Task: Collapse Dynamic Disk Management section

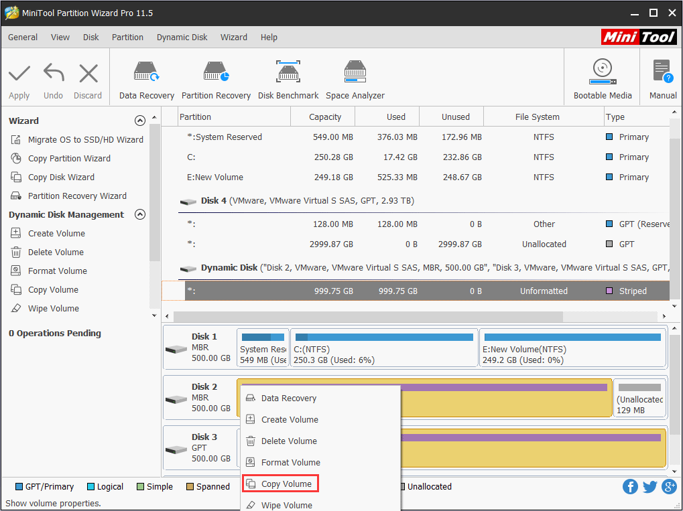Action: 140,214
